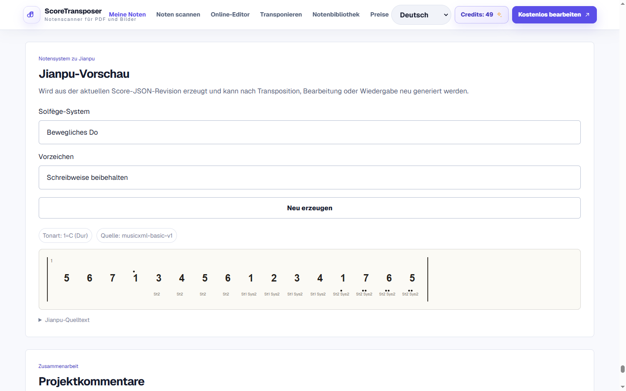Image resolution: width=626 pixels, height=391 pixels.
Task: Click the sparkle icon beside Credits: 49
Action: click(x=499, y=15)
